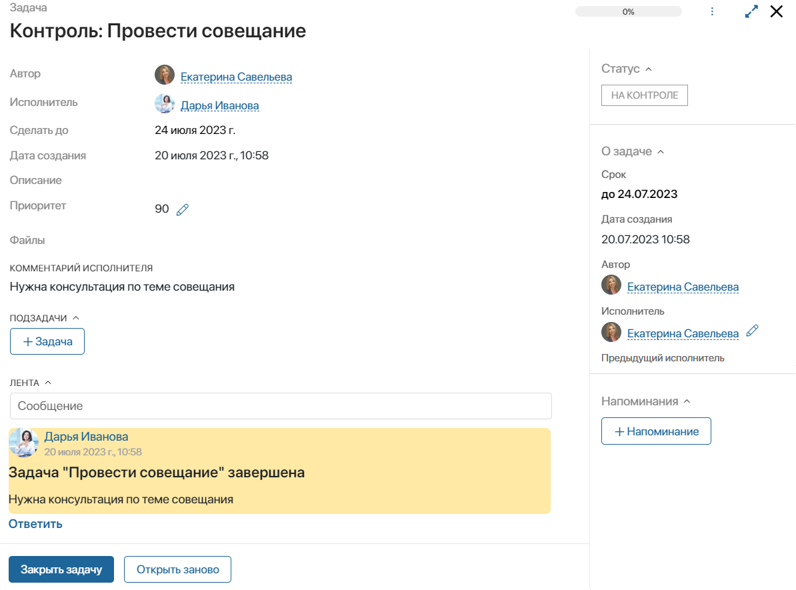Click the Открыть заново button
Viewport: 796px width, 590px height.
178,569
